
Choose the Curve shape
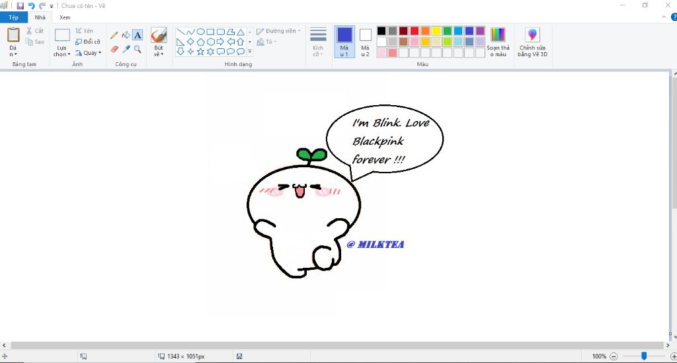click(190, 32)
